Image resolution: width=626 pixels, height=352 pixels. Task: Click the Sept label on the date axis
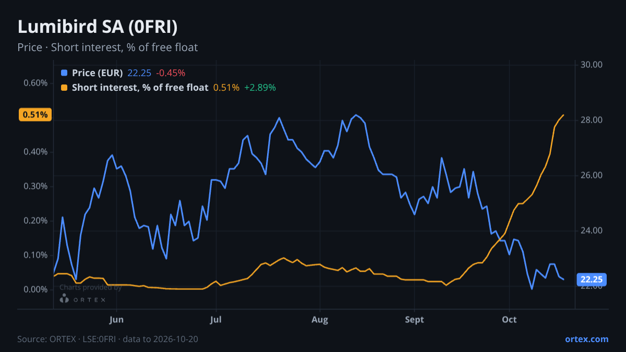tap(415, 319)
